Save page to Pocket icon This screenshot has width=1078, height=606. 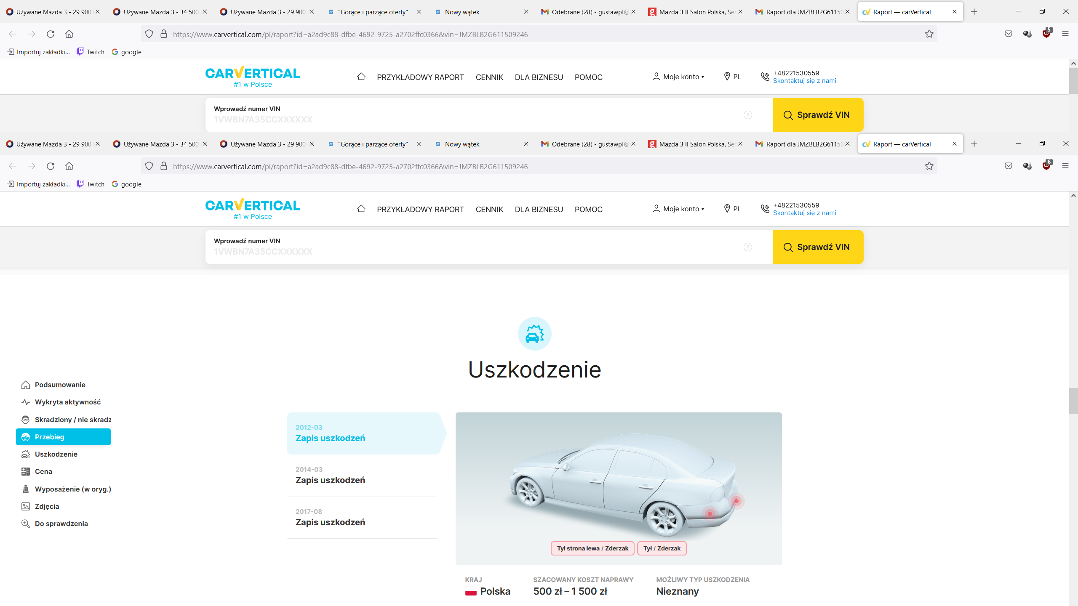click(x=1009, y=166)
